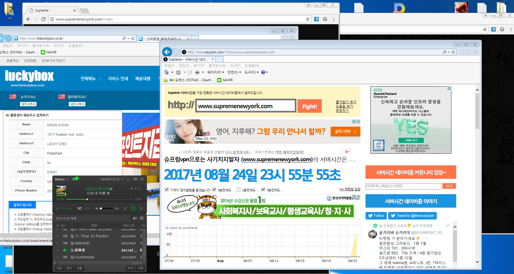Bookmark Supreme page with Chrome star icon
Image resolution: width=514 pixels, height=274 pixels.
point(307,19)
